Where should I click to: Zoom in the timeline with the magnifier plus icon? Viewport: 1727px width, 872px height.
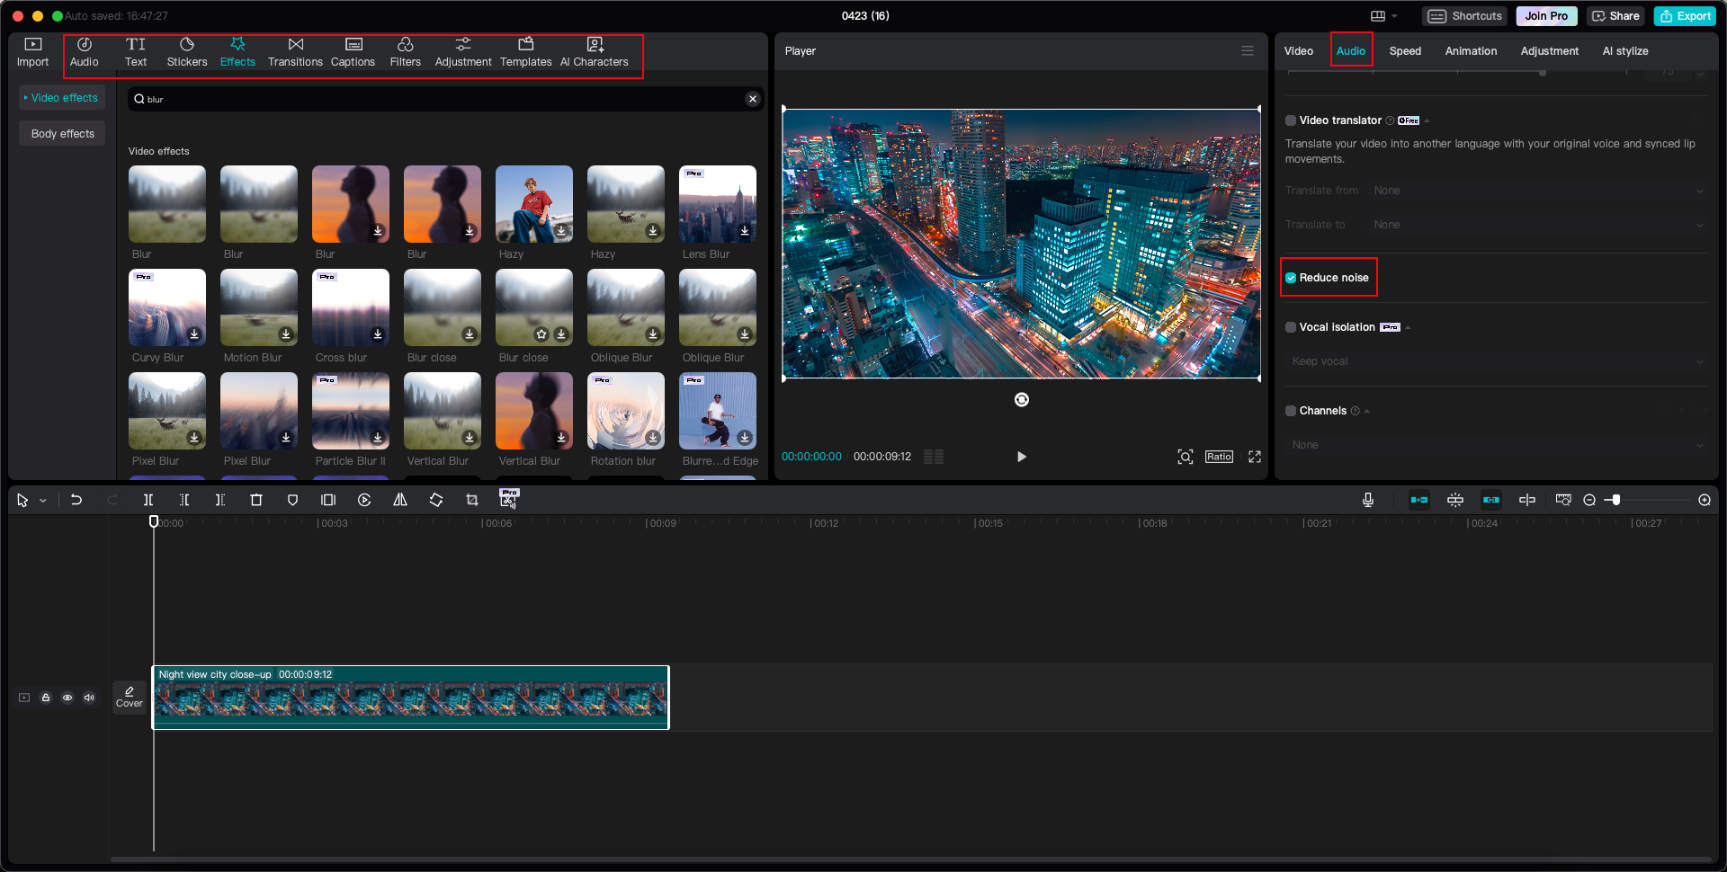click(1704, 500)
